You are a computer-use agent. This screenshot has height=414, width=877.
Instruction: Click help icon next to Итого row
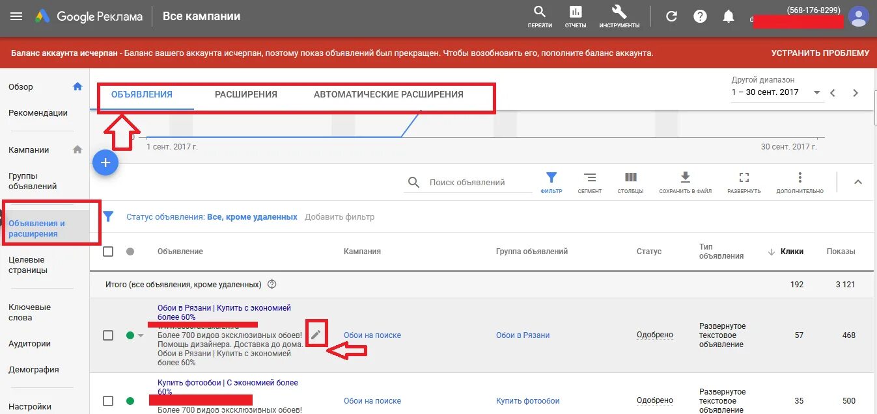click(272, 284)
